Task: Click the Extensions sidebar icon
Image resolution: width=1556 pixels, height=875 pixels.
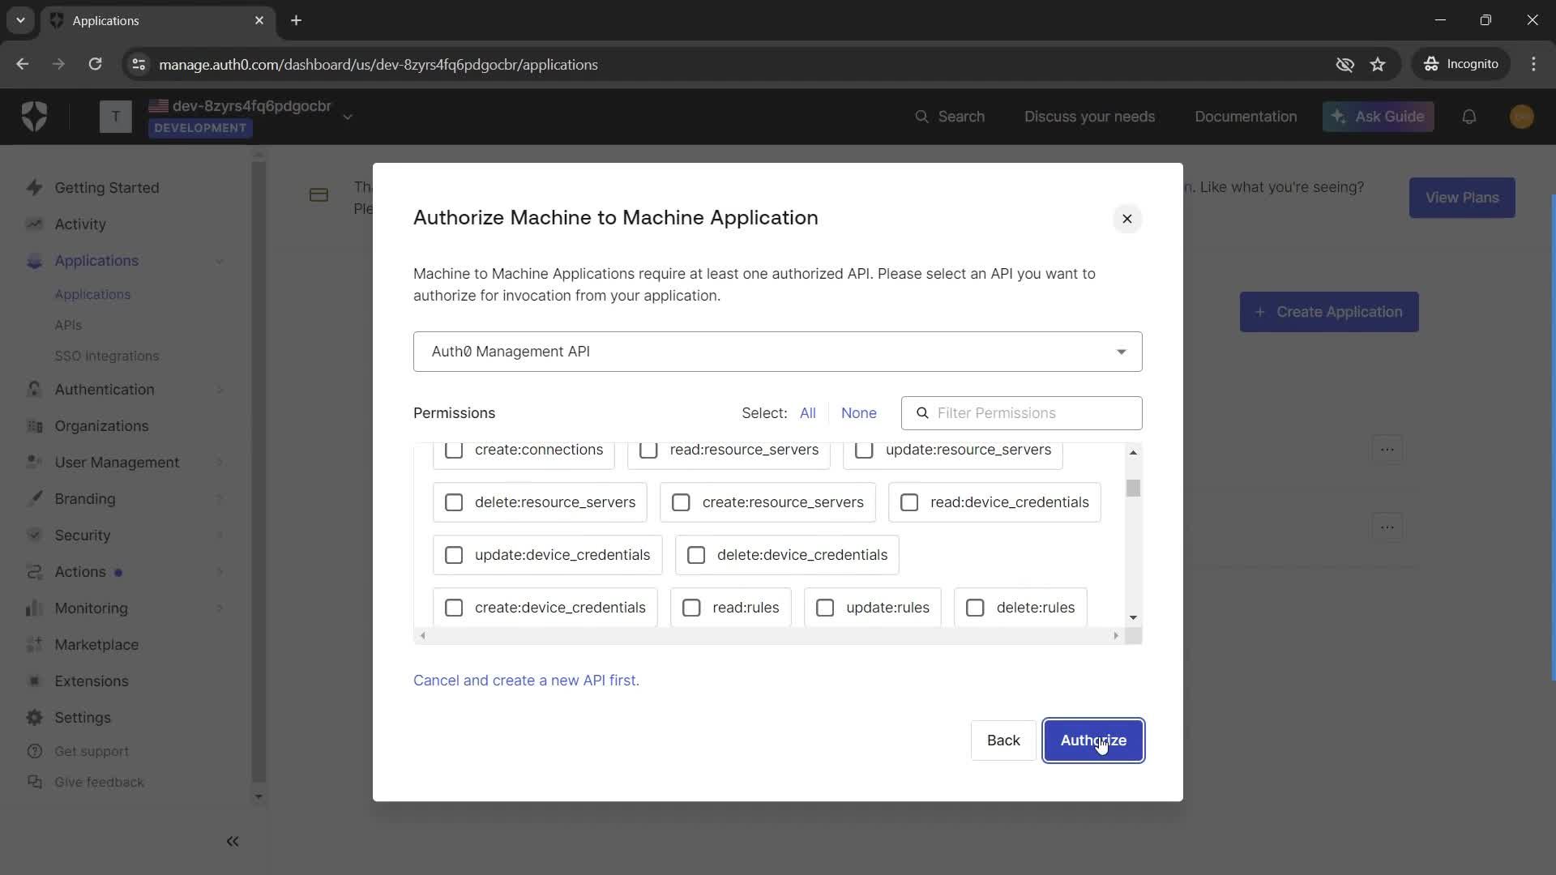Action: (34, 681)
